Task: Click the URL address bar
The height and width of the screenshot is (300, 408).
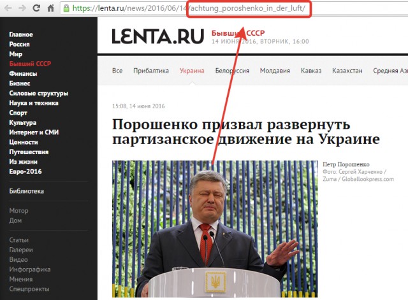Action: coord(234,8)
